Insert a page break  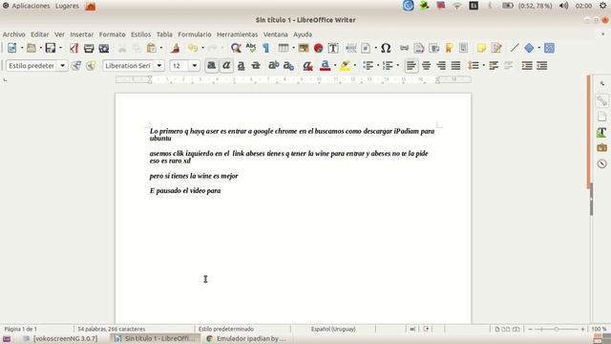350,48
